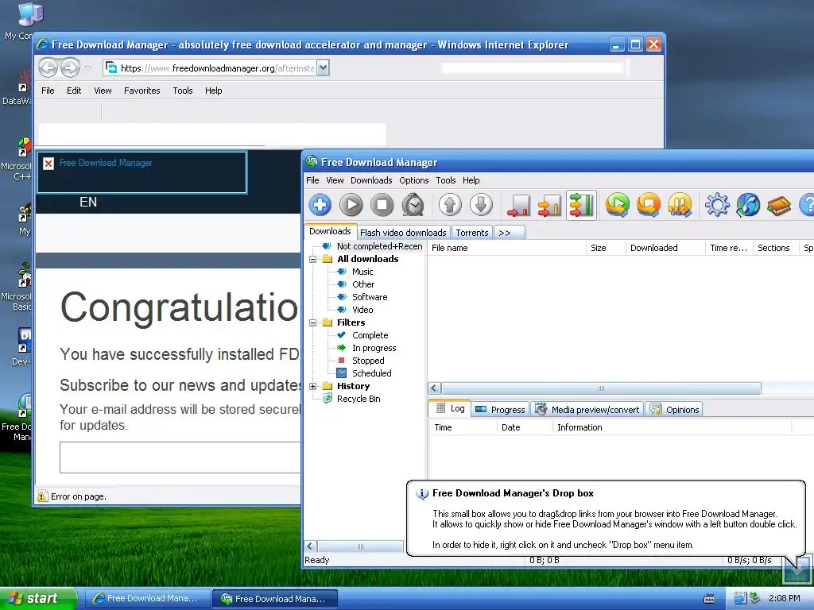Select Light traffic mode red arrow icon
The height and width of the screenshot is (610, 814).
pyautogui.click(x=518, y=205)
